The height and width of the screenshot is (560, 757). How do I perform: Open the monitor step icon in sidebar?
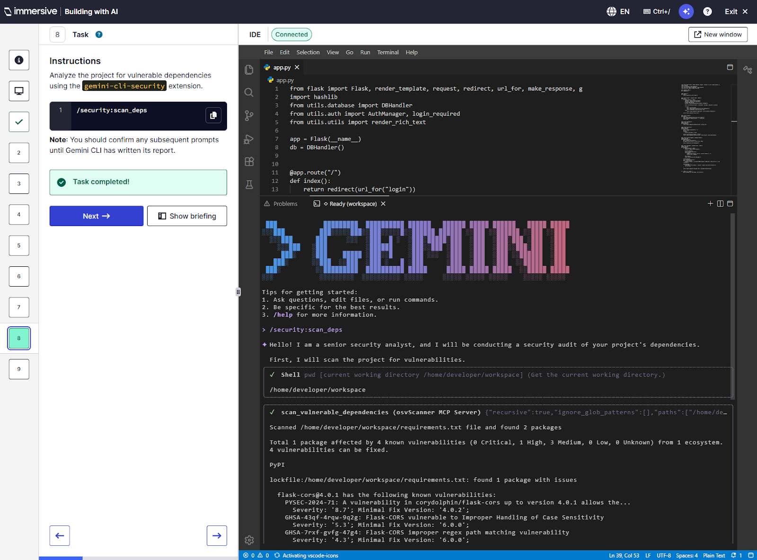click(x=19, y=91)
